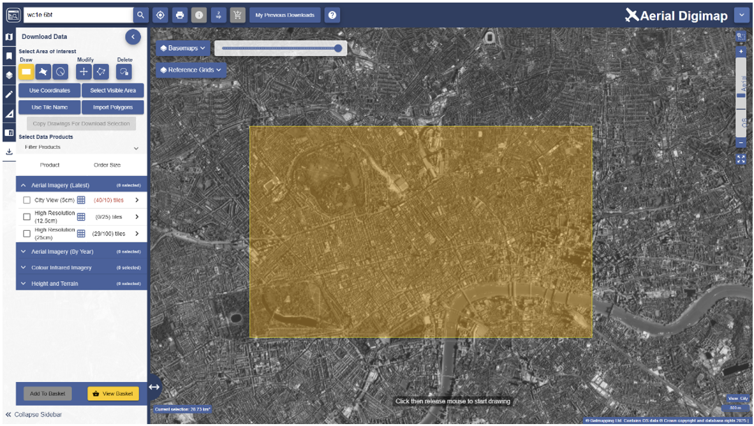Screen dimensions: 754x426
Task: Tick the City View (5cm) checkbox
Action: coord(27,200)
